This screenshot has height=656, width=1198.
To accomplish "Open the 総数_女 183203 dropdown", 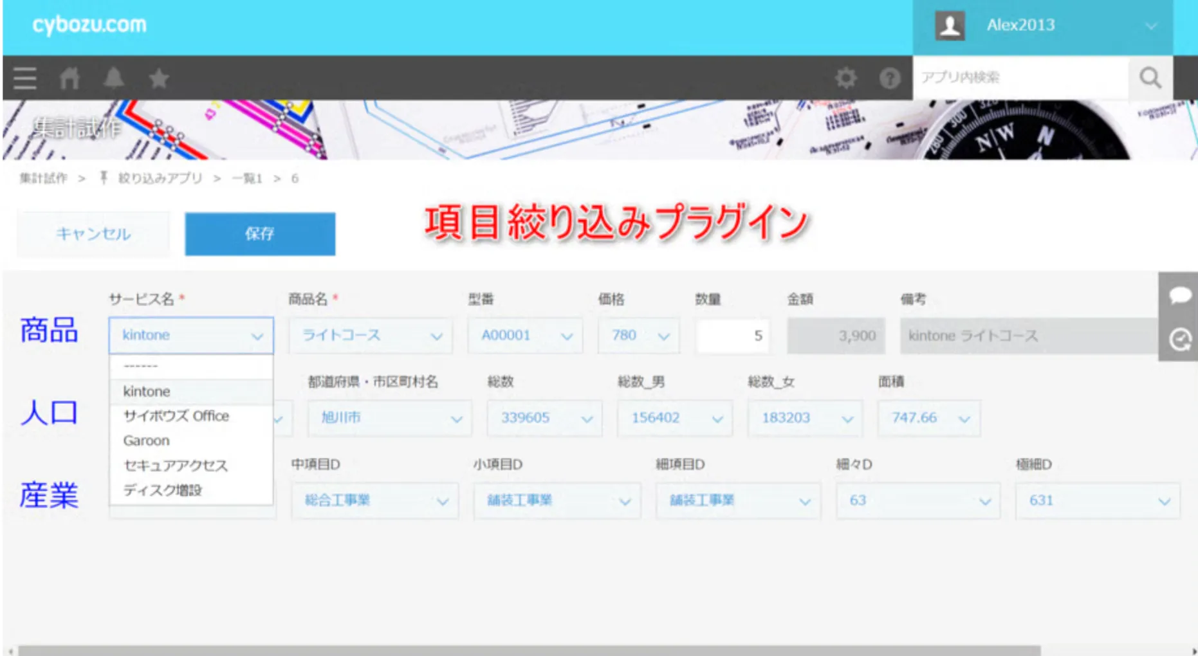I will click(x=805, y=418).
